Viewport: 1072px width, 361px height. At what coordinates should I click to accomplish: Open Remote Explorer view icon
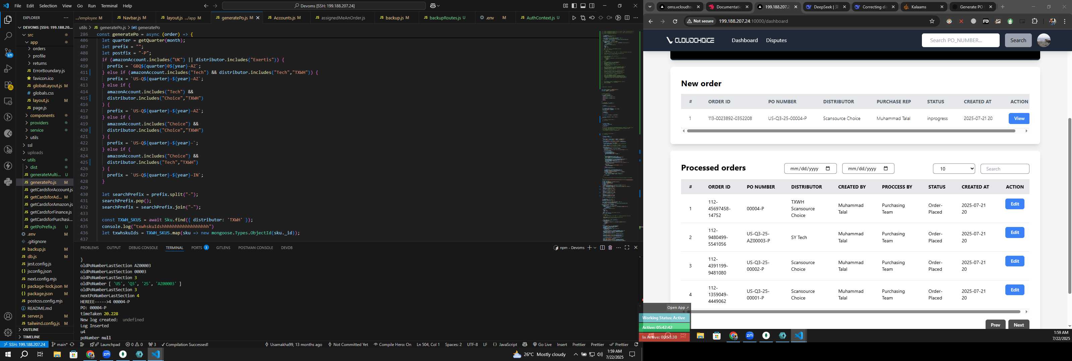pos(8,101)
